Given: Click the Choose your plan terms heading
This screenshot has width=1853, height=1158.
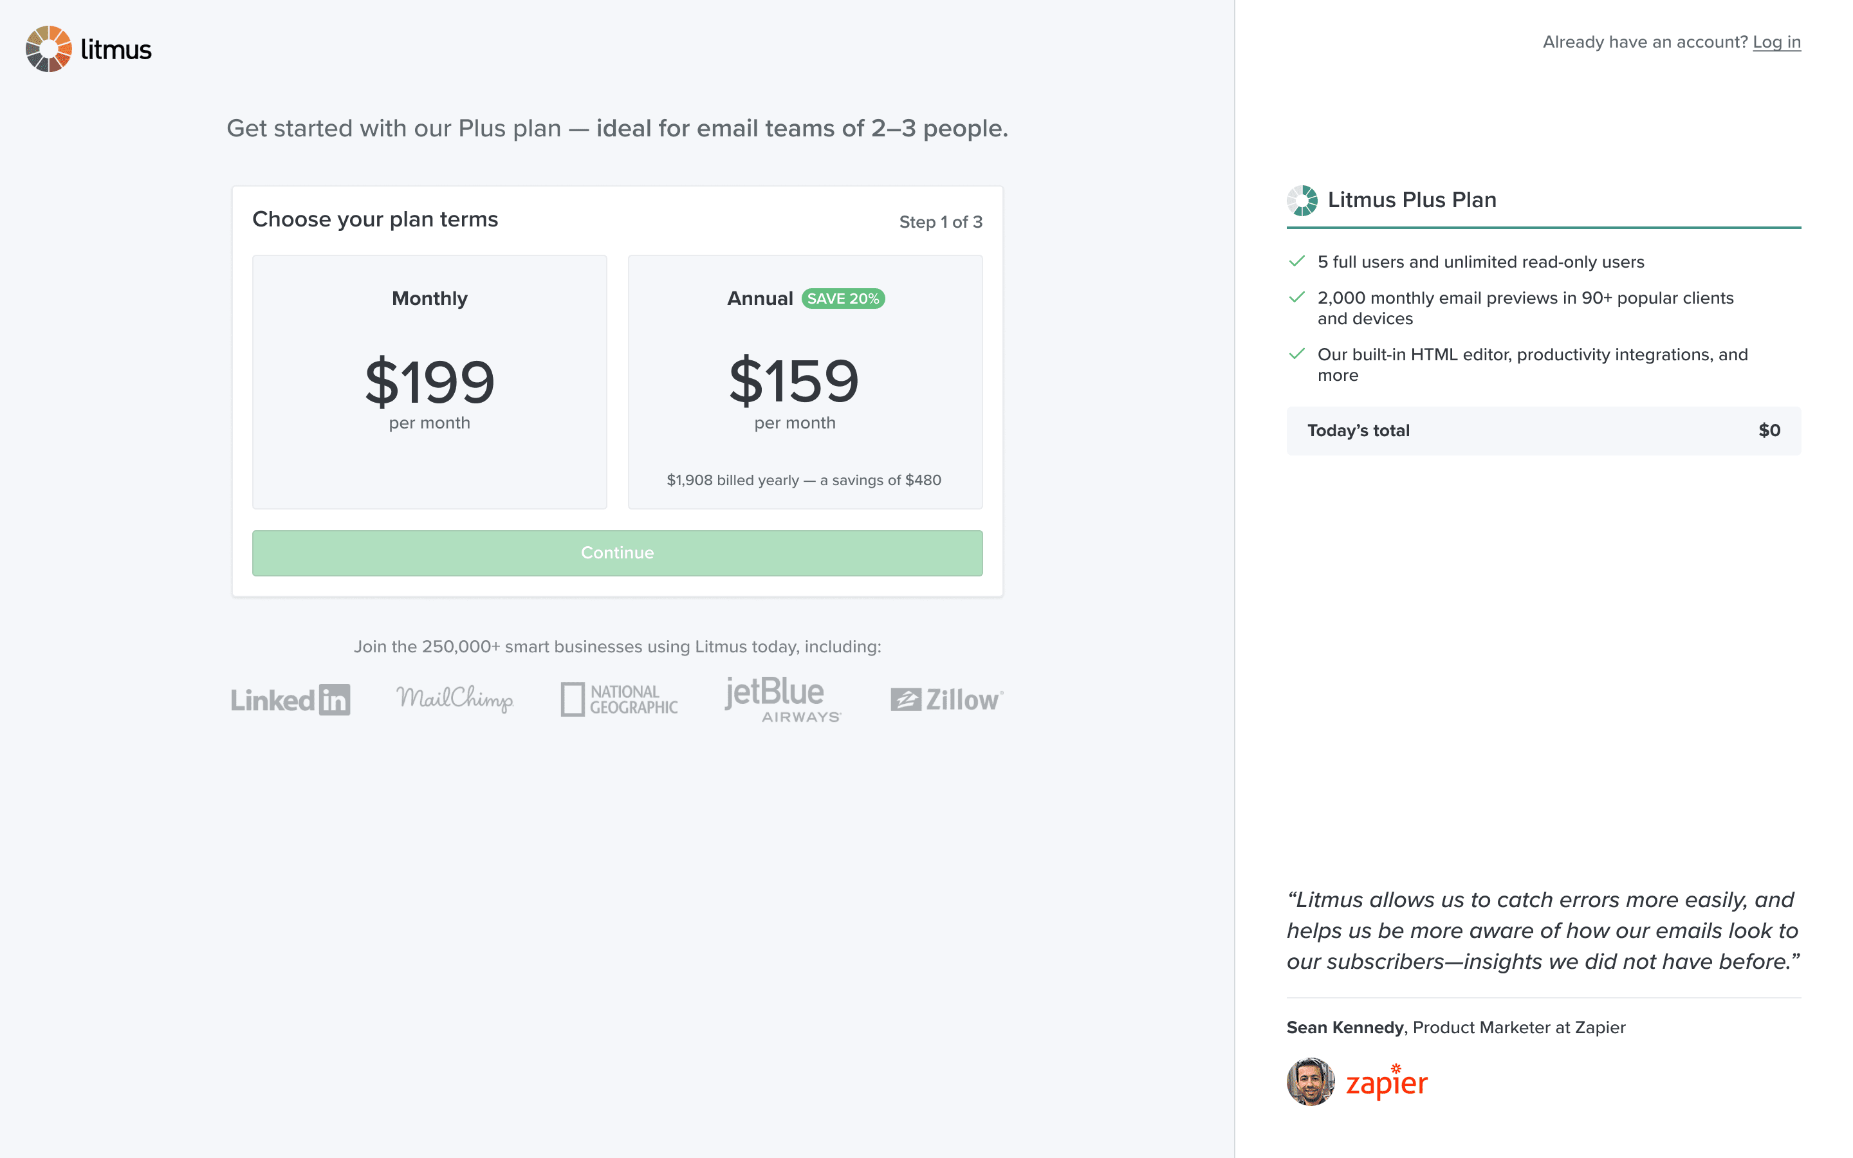Looking at the screenshot, I should click(375, 220).
